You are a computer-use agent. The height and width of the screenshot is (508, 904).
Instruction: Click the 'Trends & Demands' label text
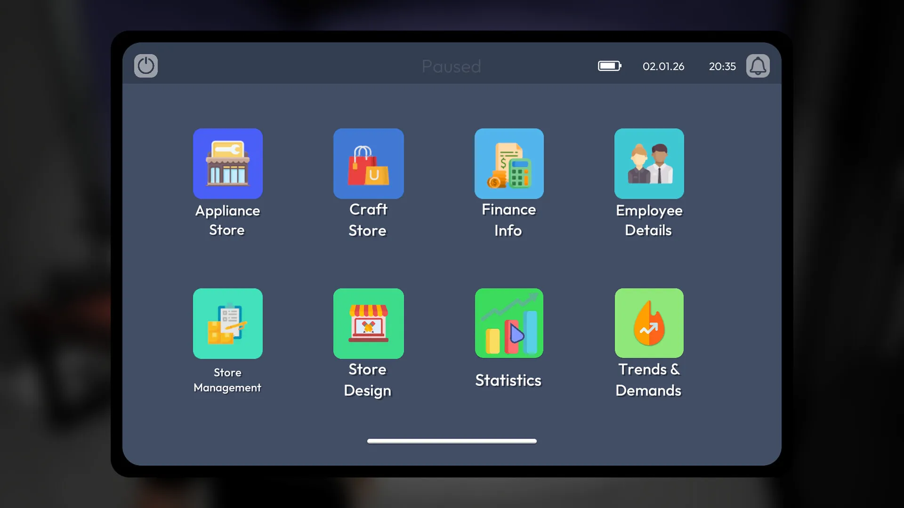[x=649, y=380]
